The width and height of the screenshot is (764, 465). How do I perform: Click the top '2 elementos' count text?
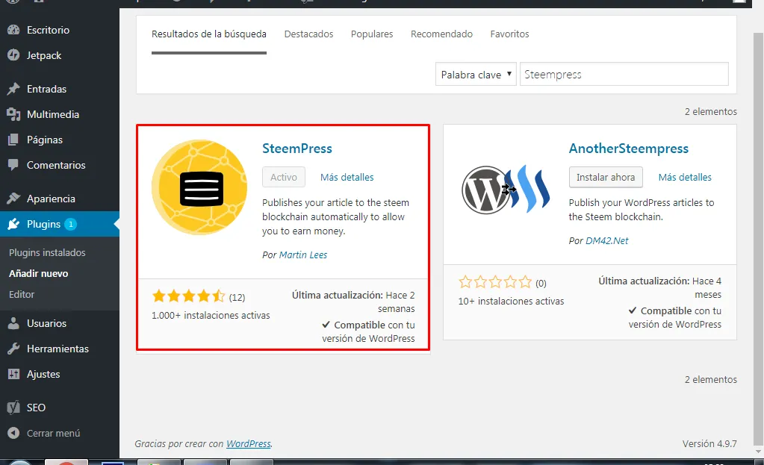coord(711,111)
